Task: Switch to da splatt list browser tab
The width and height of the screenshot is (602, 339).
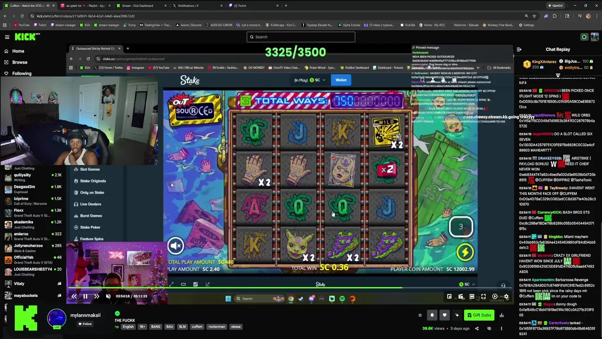Action: click(85, 6)
